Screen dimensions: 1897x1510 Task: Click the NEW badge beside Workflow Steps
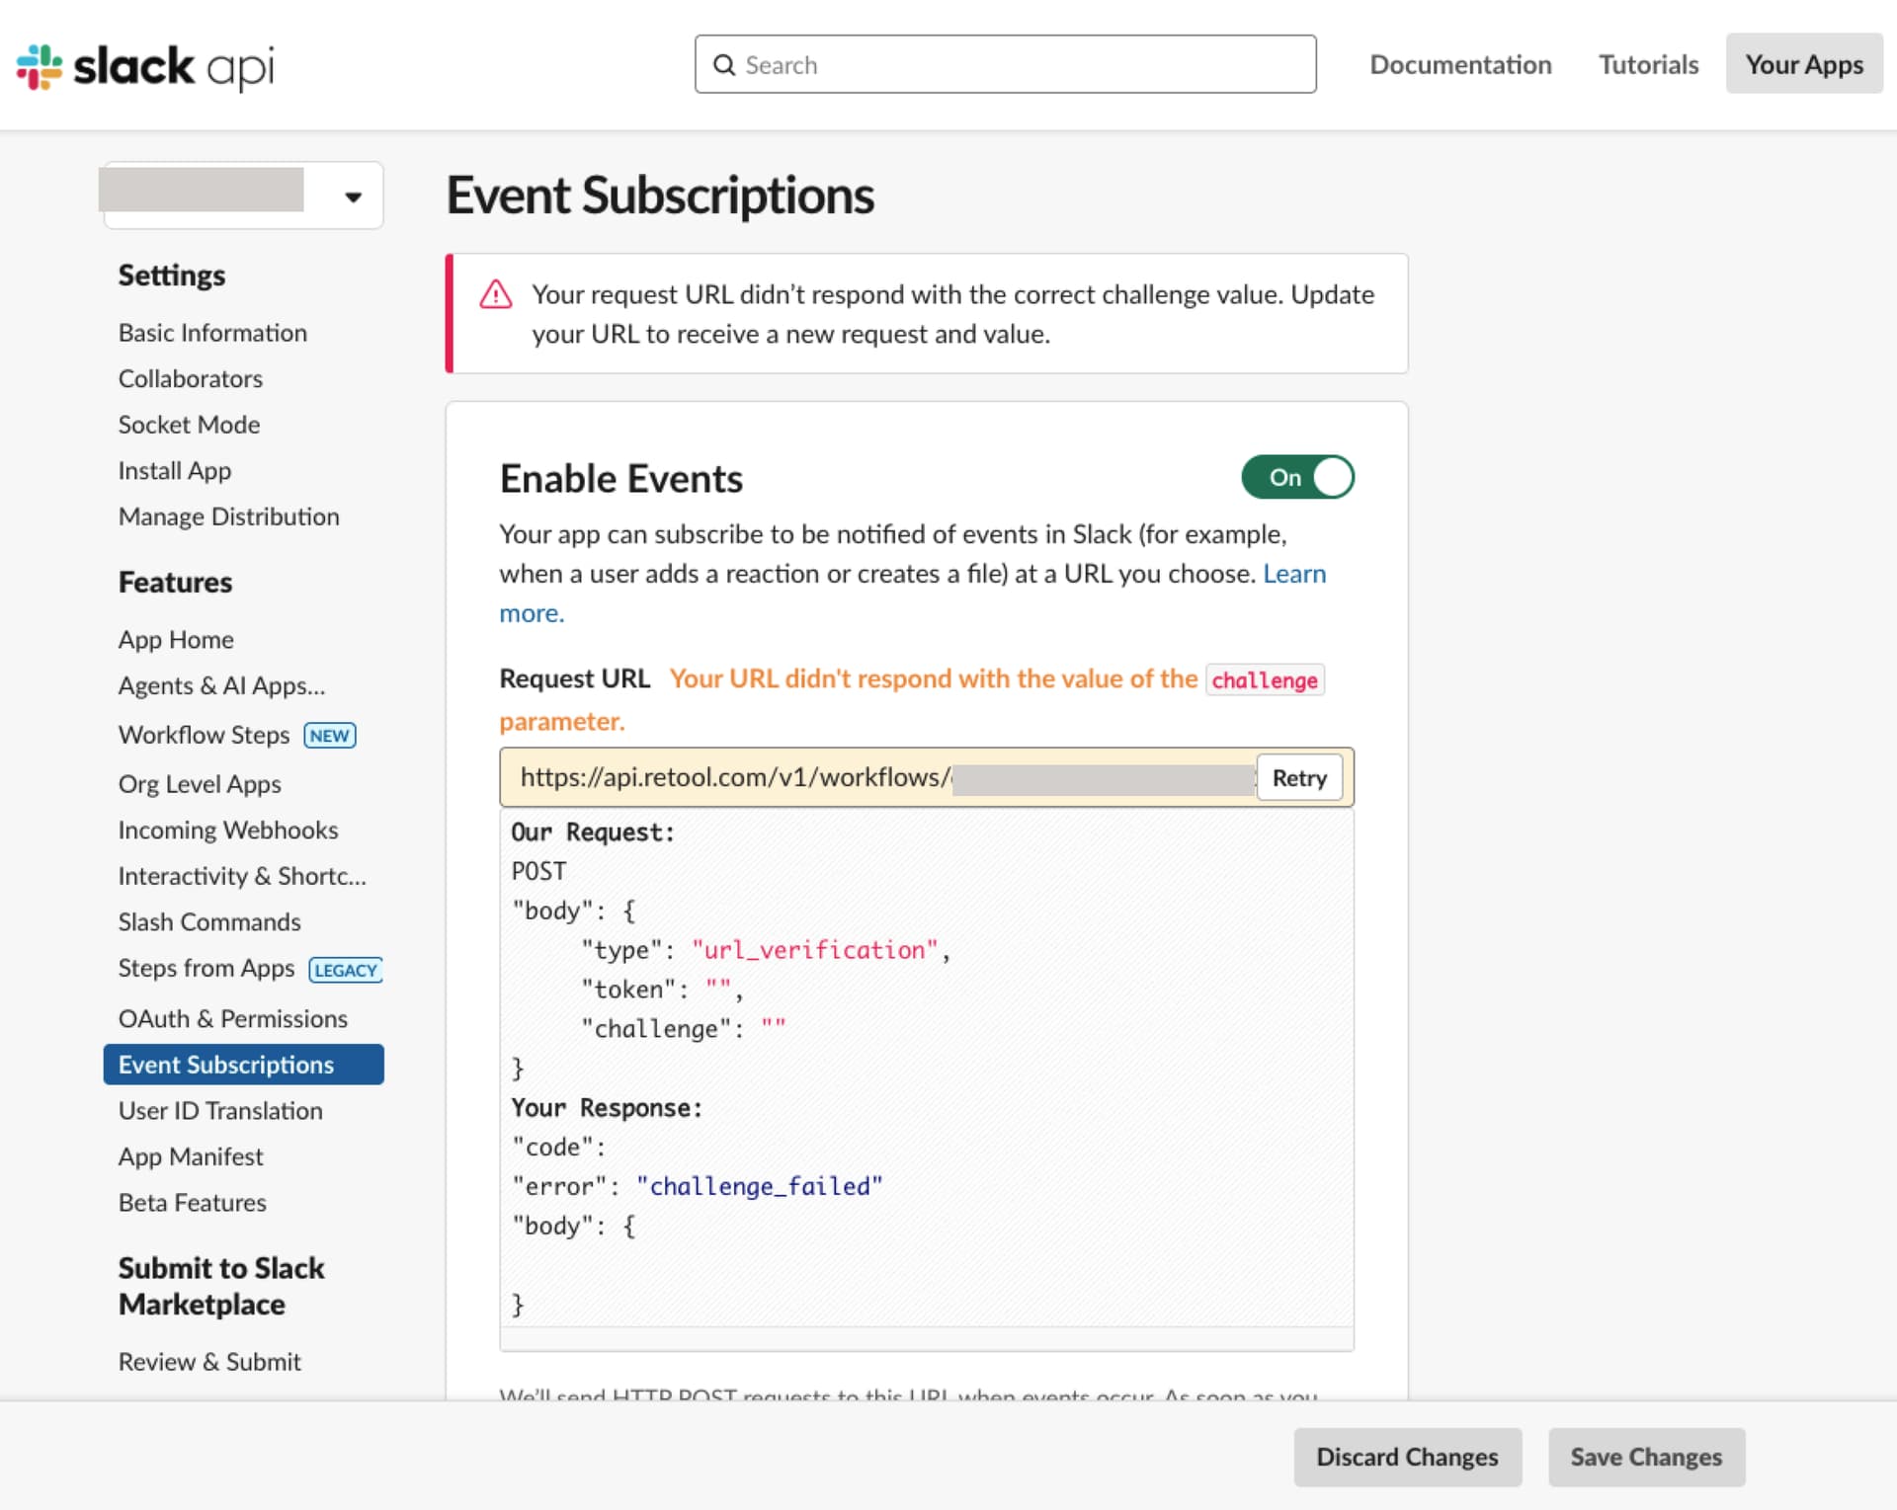330,736
